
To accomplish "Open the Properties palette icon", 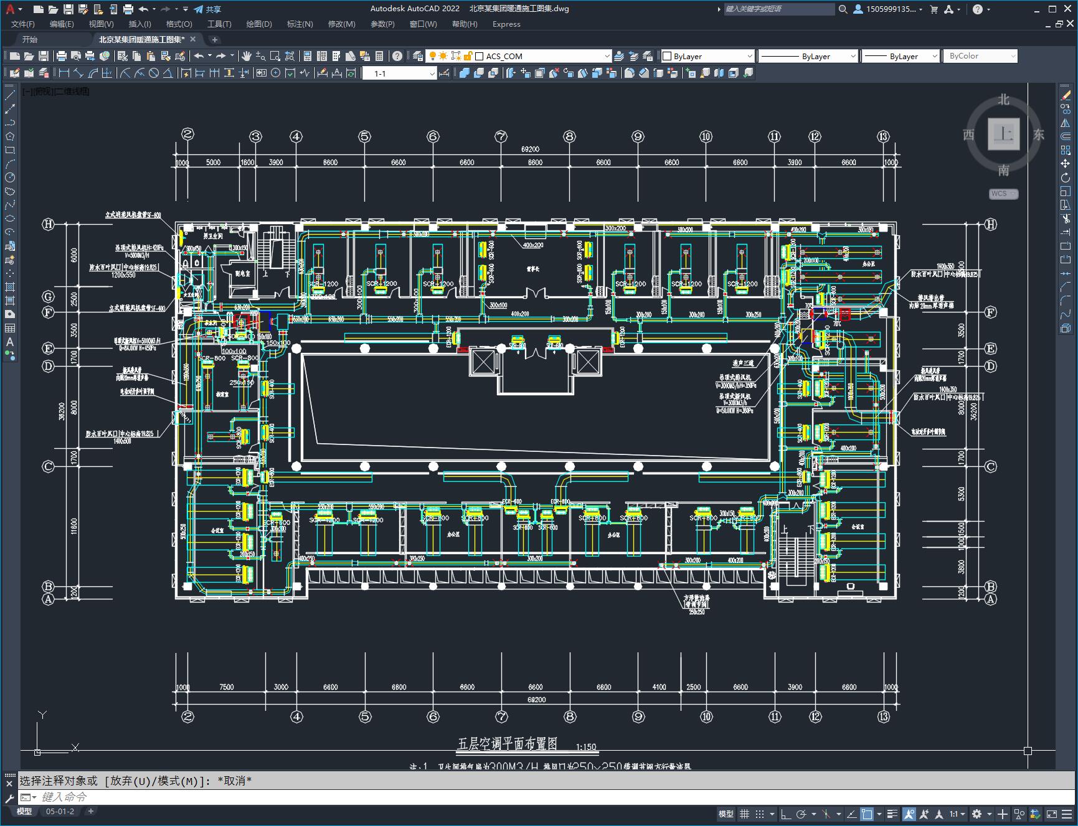I will pyautogui.click(x=307, y=56).
